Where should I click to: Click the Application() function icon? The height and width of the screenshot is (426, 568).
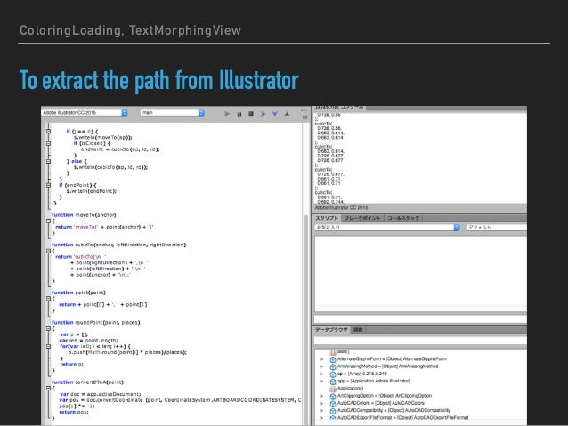click(333, 389)
